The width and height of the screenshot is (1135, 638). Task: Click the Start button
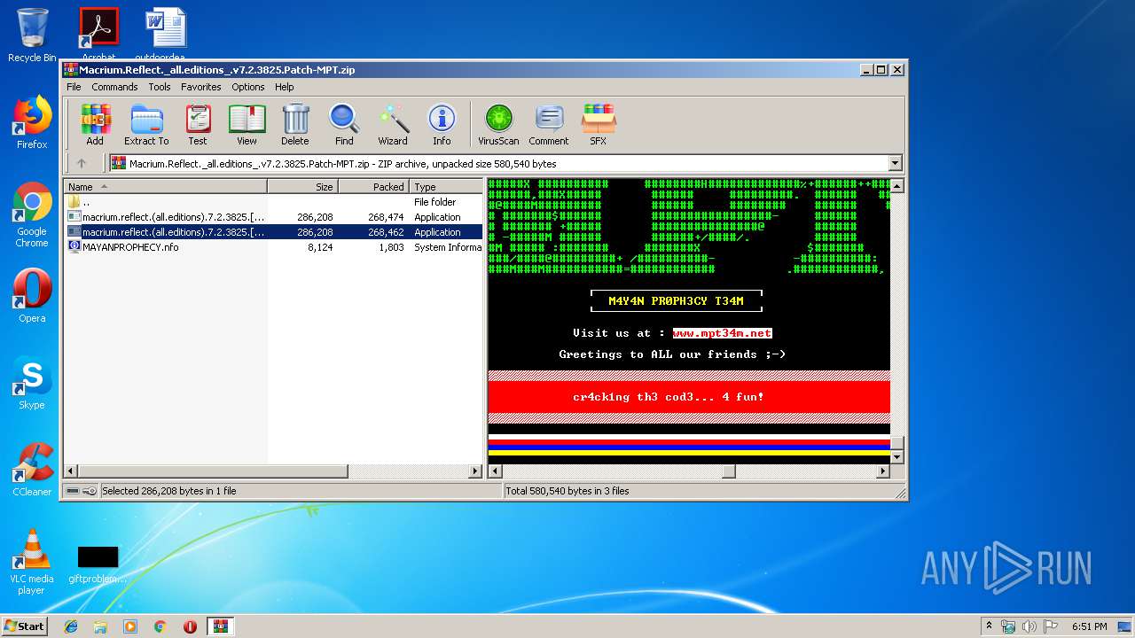[x=24, y=626]
